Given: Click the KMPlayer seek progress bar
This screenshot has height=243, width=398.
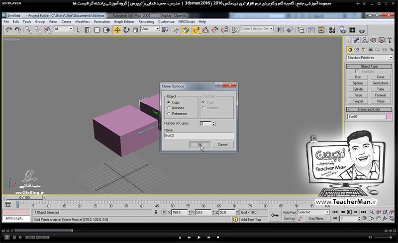Looking at the screenshot, I should [199, 231].
